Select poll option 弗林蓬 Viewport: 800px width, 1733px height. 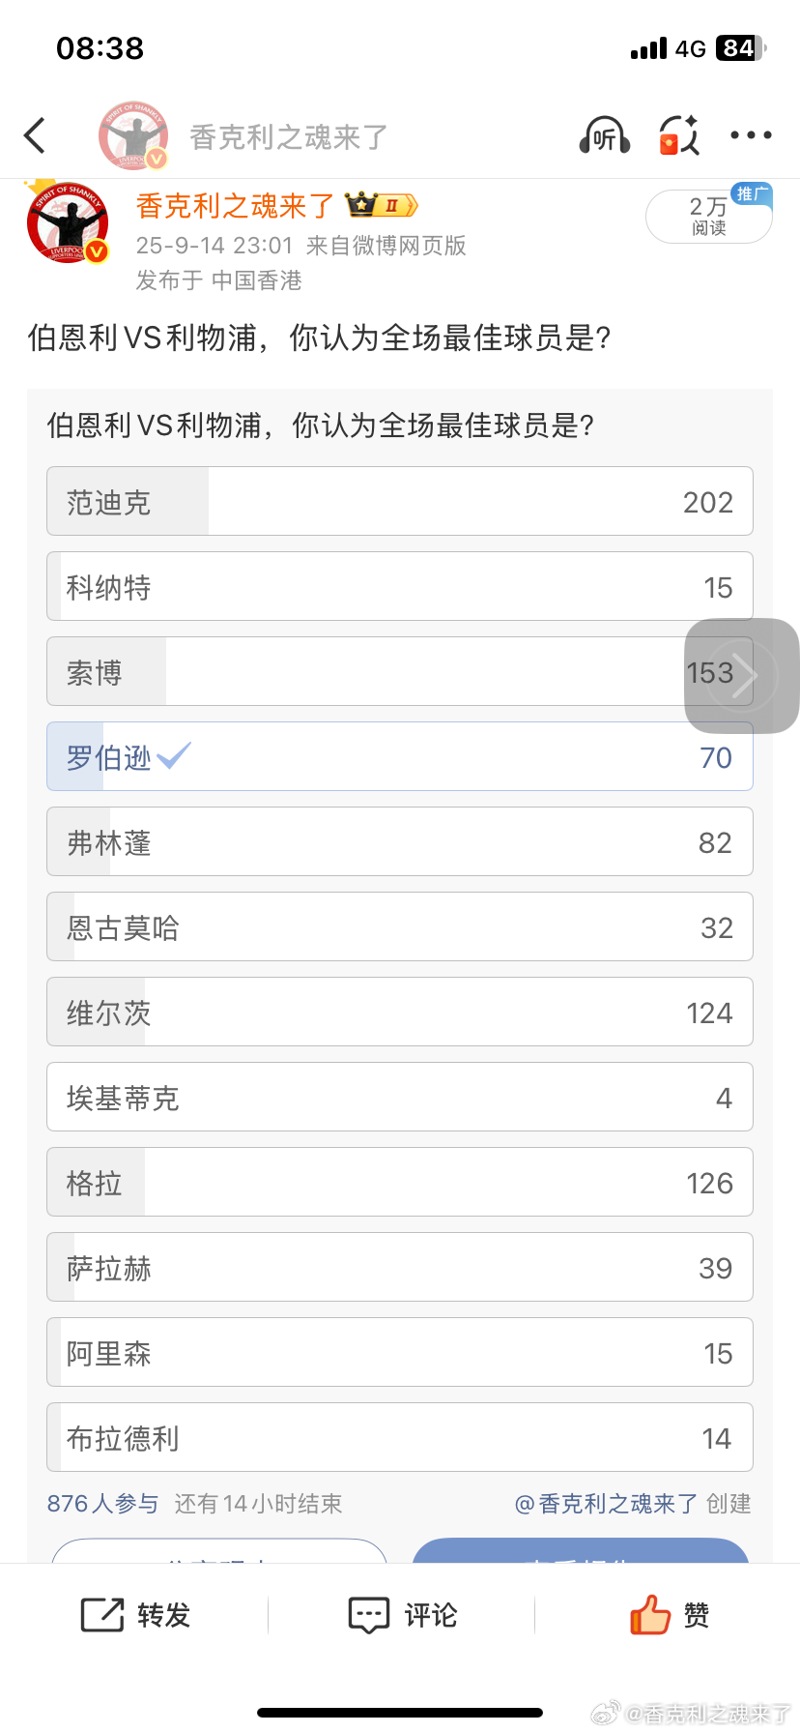coord(400,841)
